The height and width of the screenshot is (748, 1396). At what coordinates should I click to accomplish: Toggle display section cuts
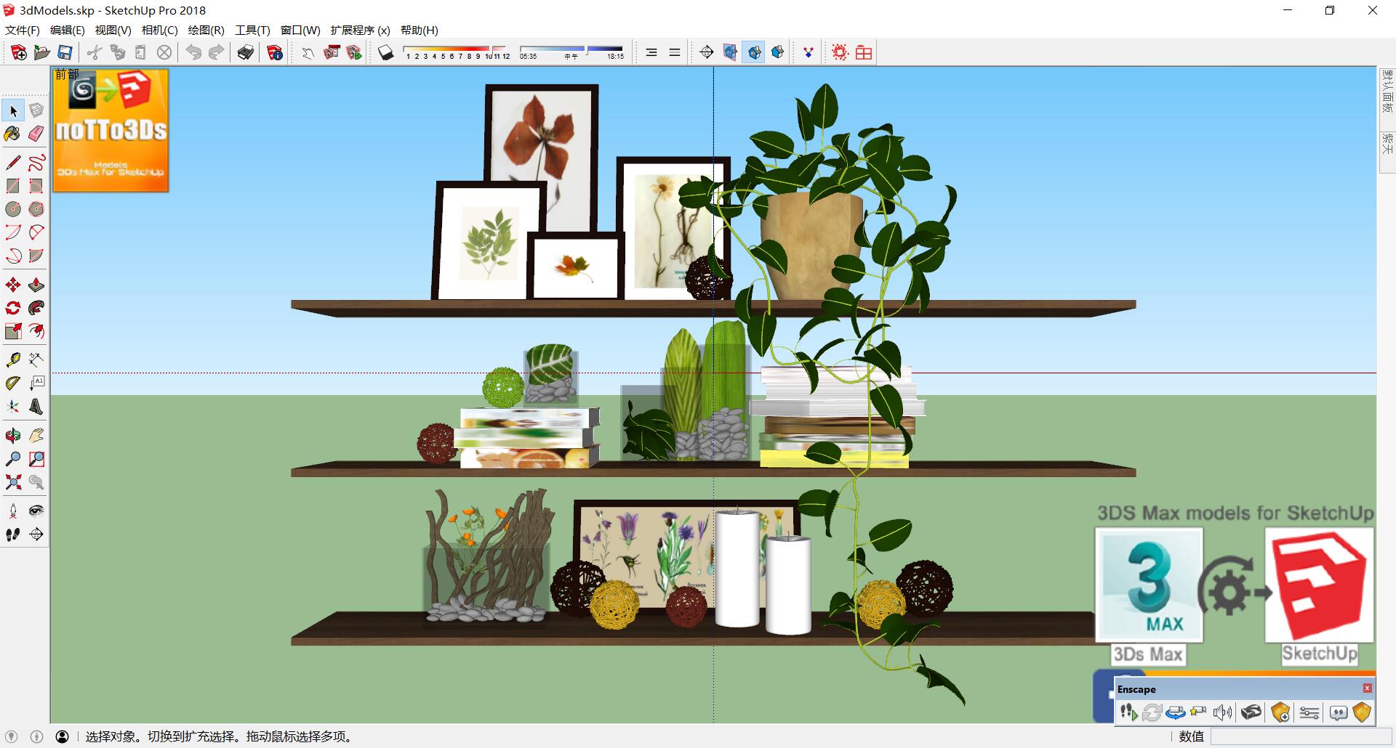(754, 52)
